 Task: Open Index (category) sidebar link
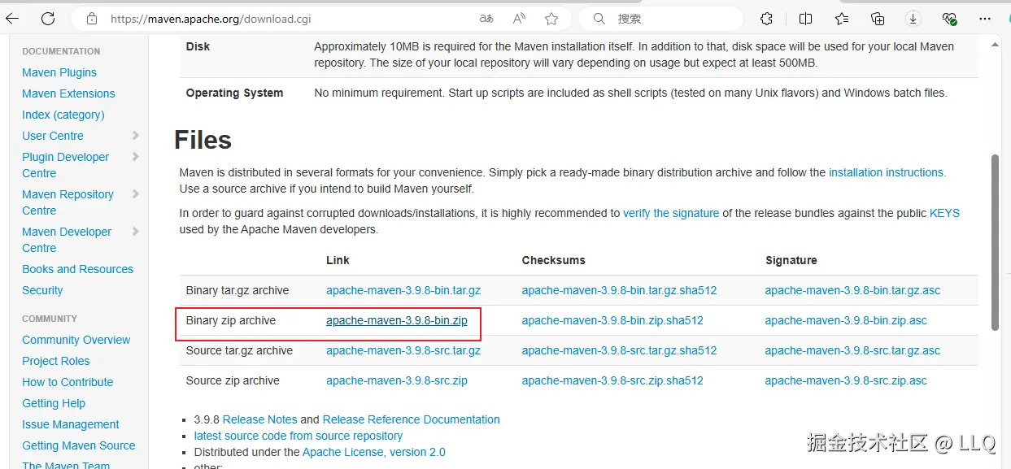(63, 115)
